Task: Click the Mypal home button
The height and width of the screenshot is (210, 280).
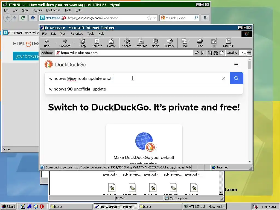Action: (x=33, y=18)
